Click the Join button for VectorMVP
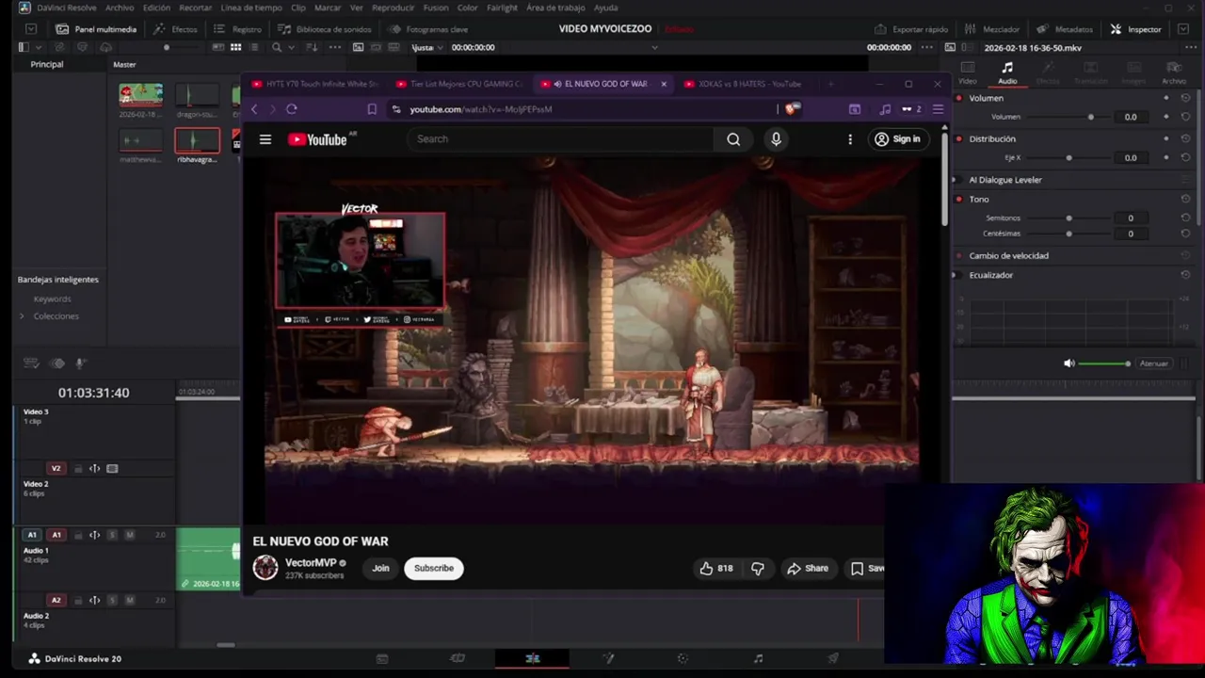 coord(380,569)
